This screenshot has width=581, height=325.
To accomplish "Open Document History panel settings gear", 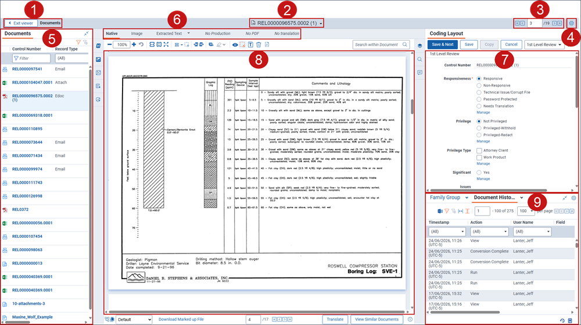I will (573, 198).
